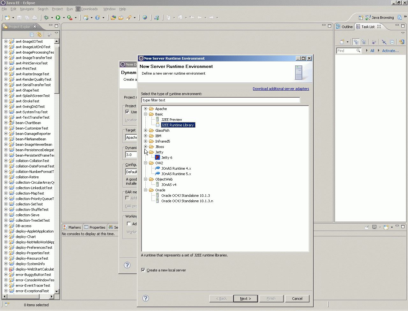
Task: Click the type filter text field
Action: click(221, 100)
